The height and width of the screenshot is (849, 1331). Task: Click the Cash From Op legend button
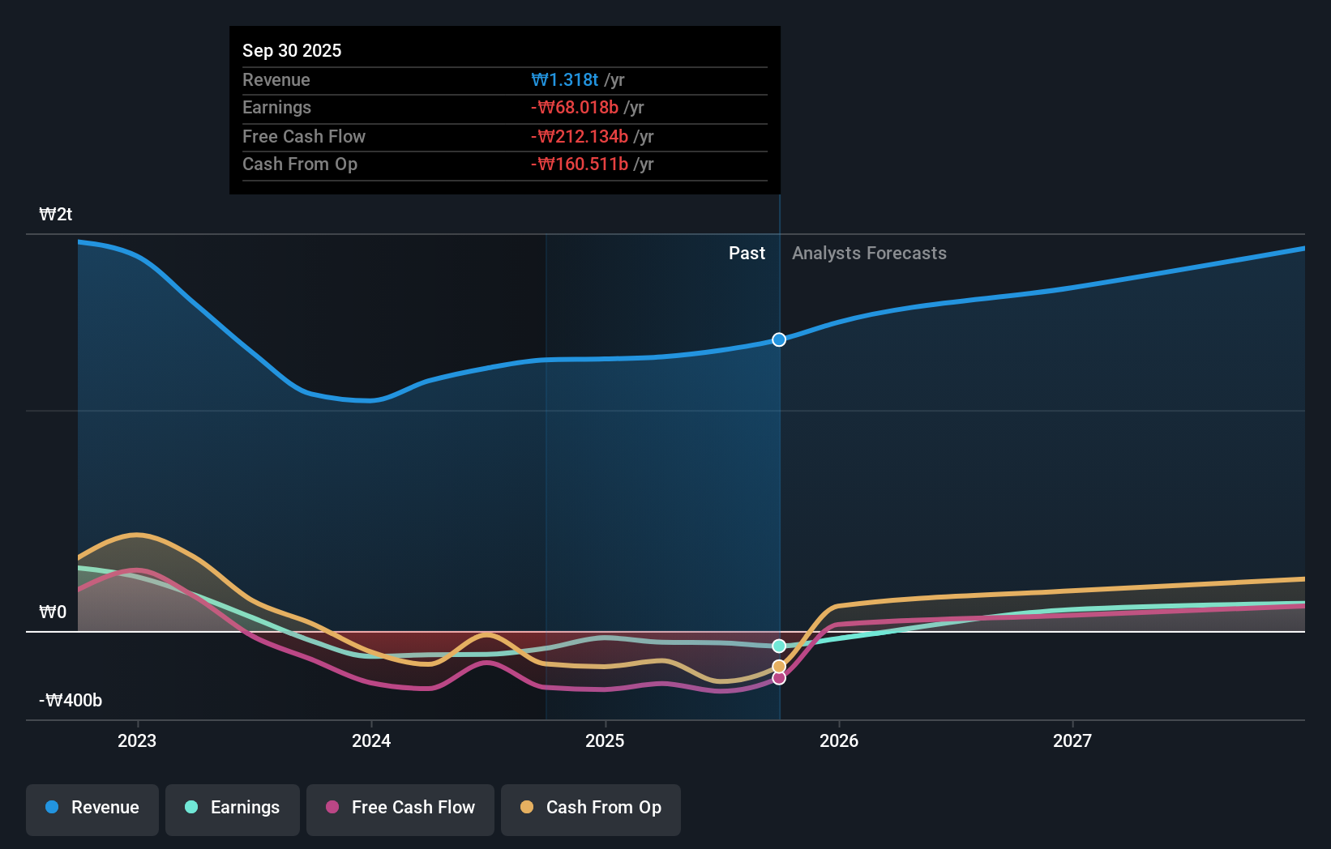pos(590,808)
